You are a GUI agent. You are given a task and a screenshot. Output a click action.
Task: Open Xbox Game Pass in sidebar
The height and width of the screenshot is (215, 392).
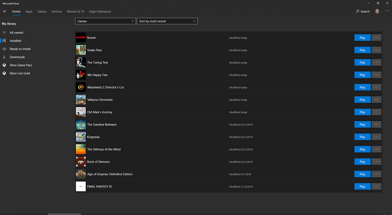21,65
